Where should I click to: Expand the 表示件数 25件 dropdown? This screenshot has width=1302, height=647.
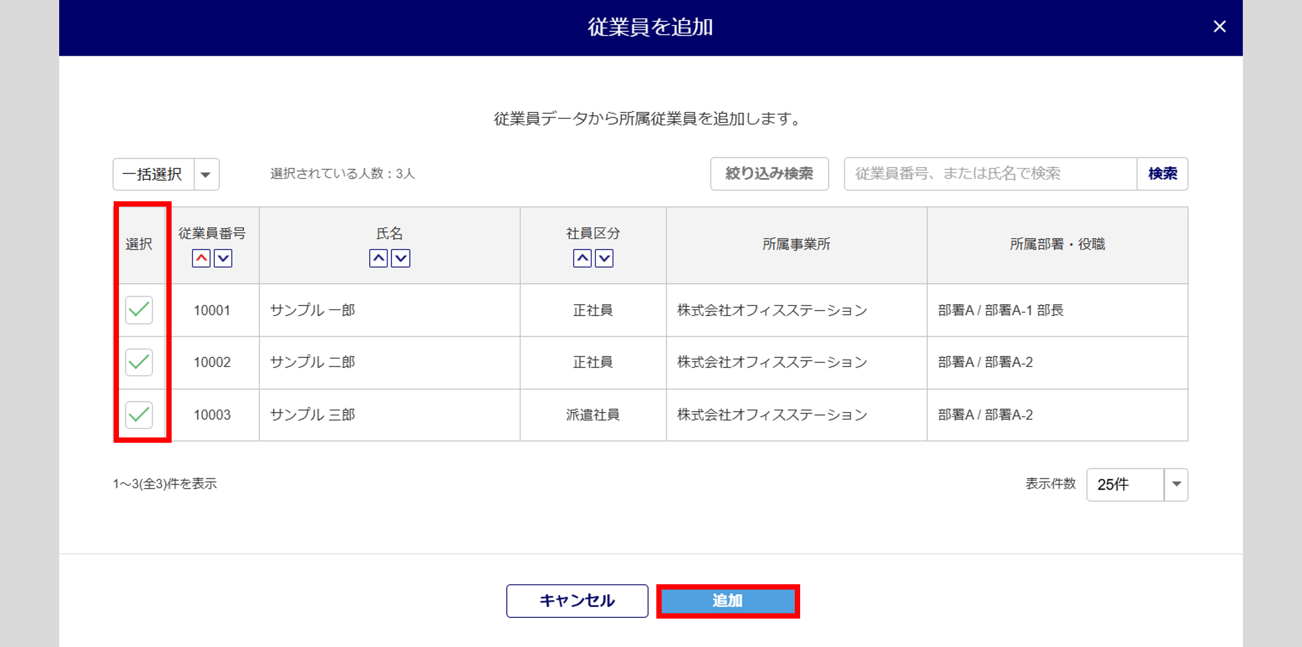[1176, 484]
